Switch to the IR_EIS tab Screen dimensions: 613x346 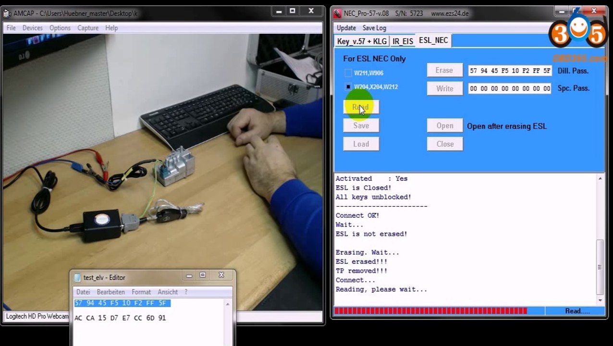[403, 41]
